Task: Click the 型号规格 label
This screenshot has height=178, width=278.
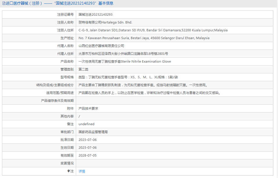Action: (67, 77)
